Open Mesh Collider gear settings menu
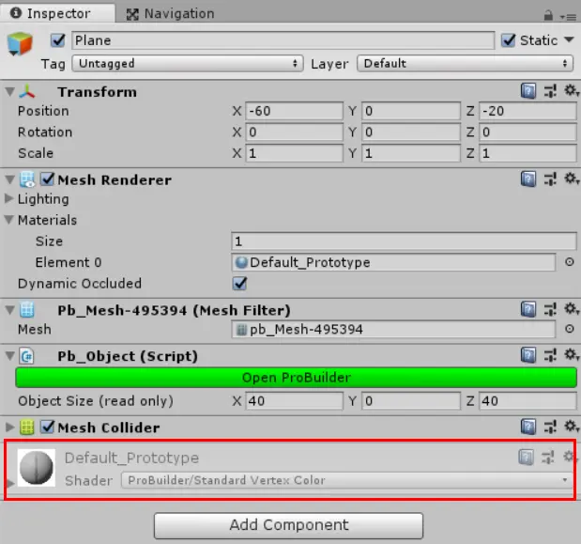This screenshot has height=544, width=581. click(x=571, y=427)
